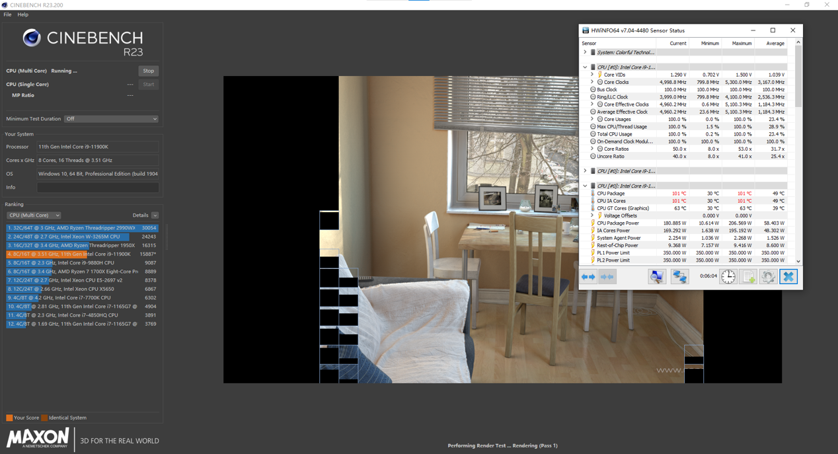838x454 pixels.
Task: Select the orange ranking row i9-11900K
Action: (x=82, y=254)
